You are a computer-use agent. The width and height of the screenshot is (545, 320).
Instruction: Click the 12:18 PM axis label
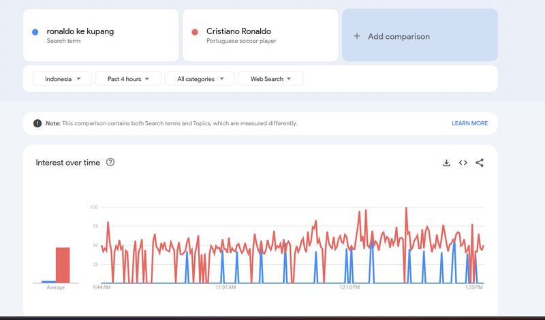click(x=349, y=287)
